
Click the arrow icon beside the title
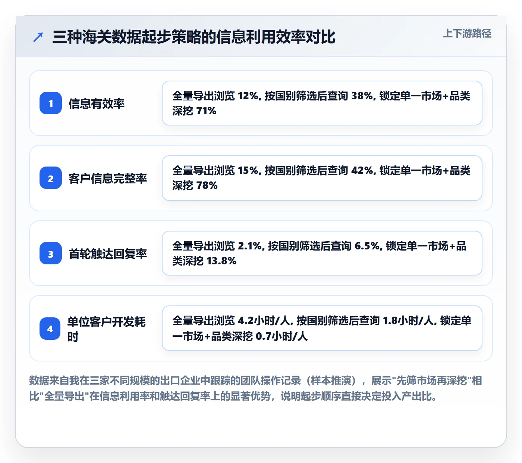tap(38, 37)
